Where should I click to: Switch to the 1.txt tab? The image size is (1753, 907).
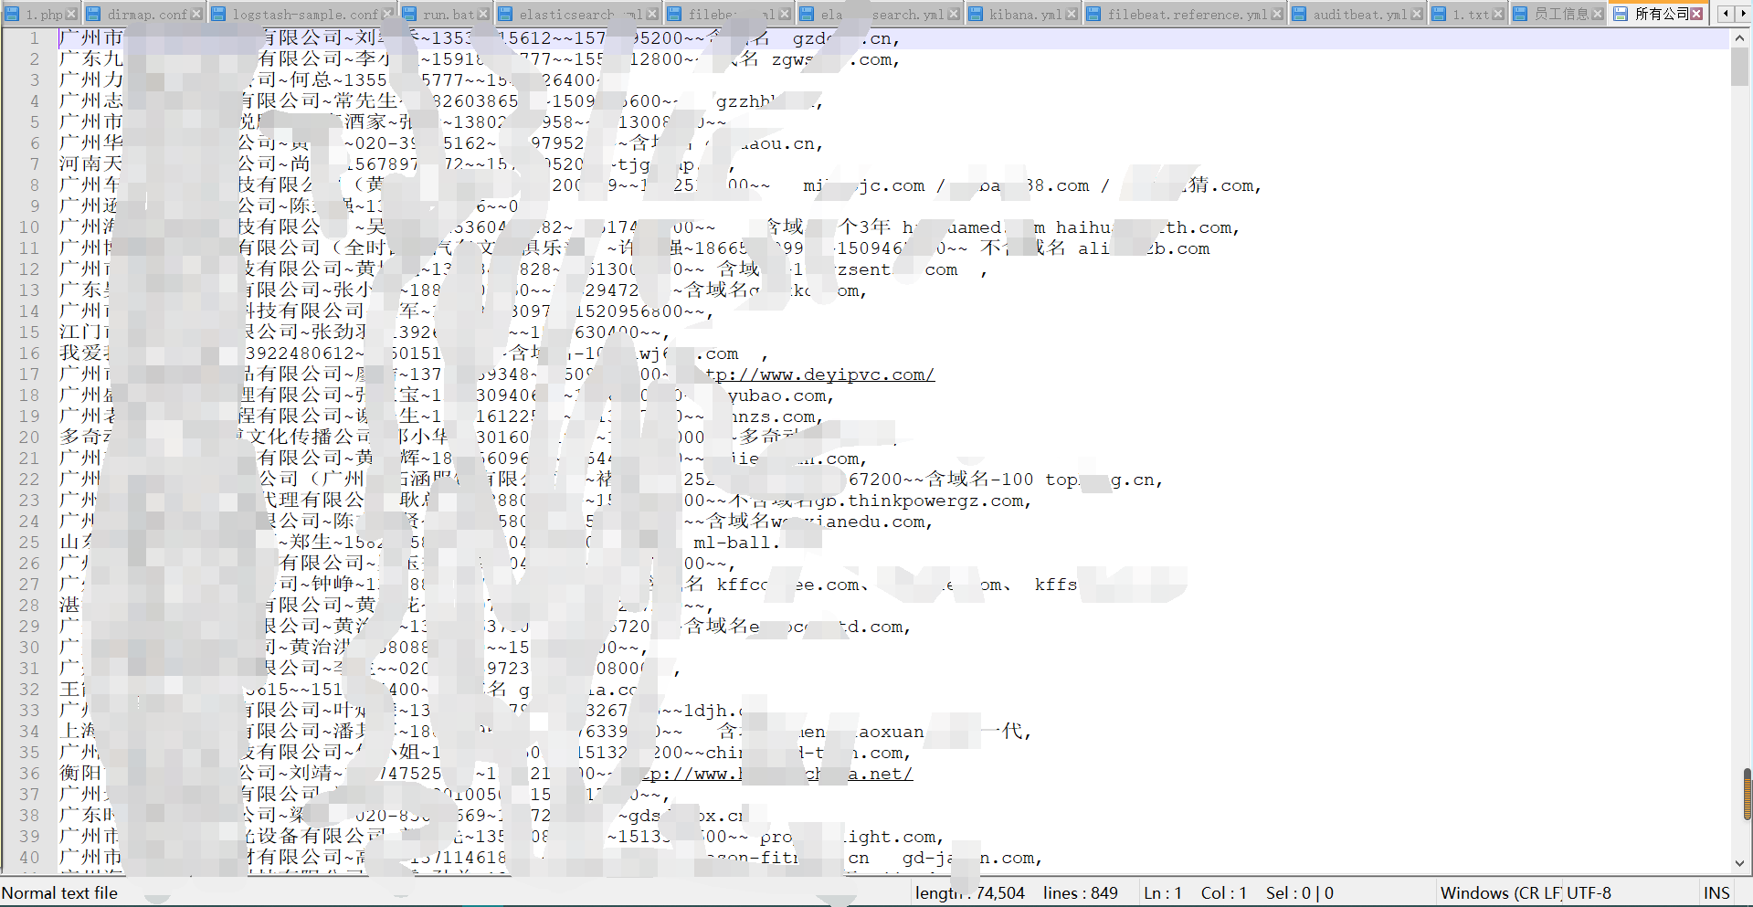pos(1468,14)
